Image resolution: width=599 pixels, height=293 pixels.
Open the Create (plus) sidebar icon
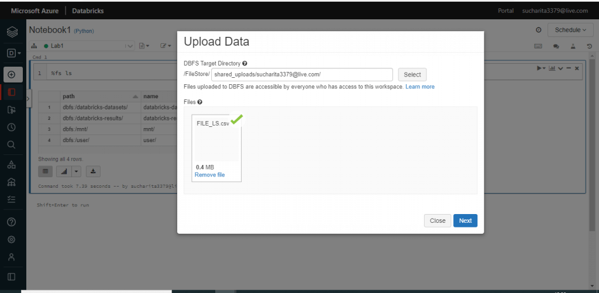[x=12, y=74]
